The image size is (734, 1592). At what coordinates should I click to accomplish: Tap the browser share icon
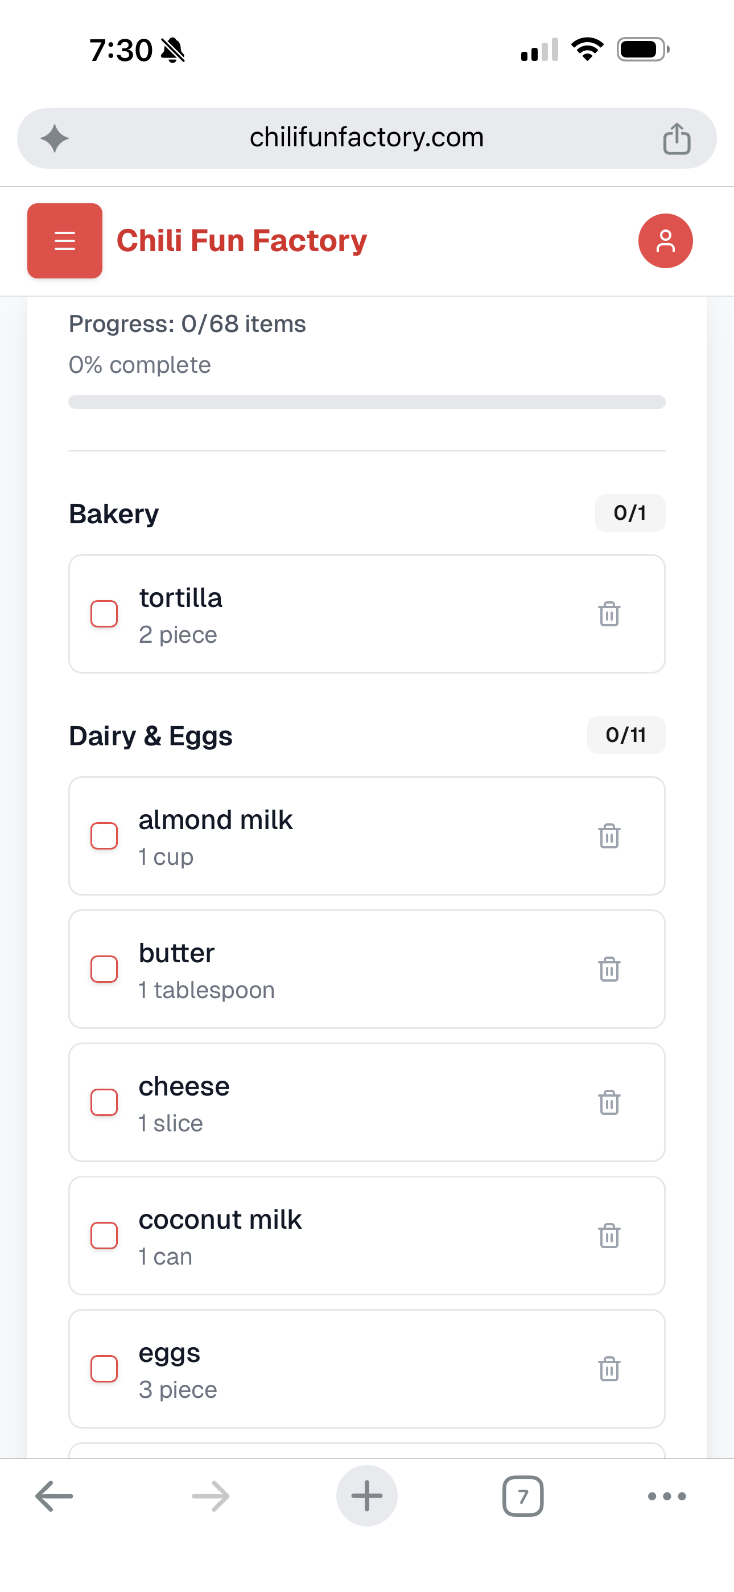click(x=676, y=138)
